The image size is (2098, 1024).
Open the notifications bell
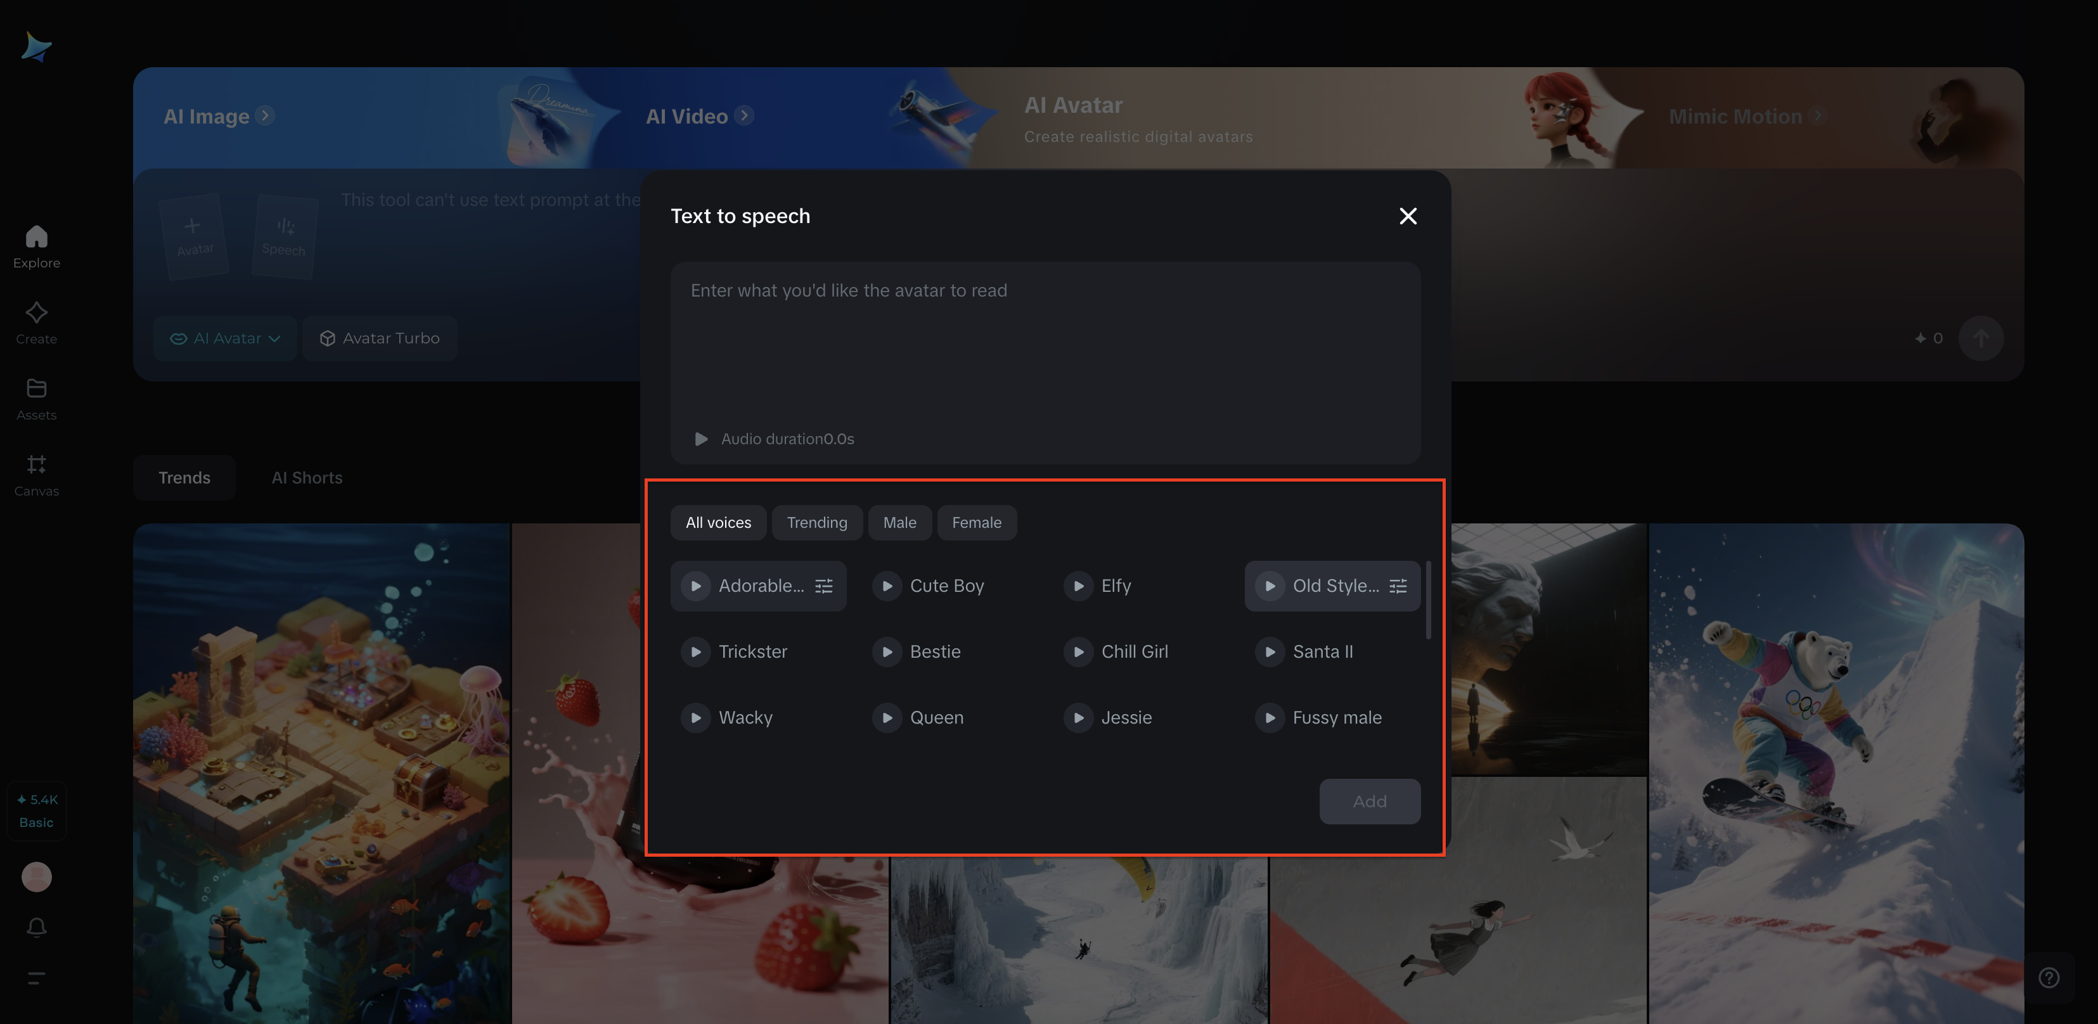pos(36,927)
